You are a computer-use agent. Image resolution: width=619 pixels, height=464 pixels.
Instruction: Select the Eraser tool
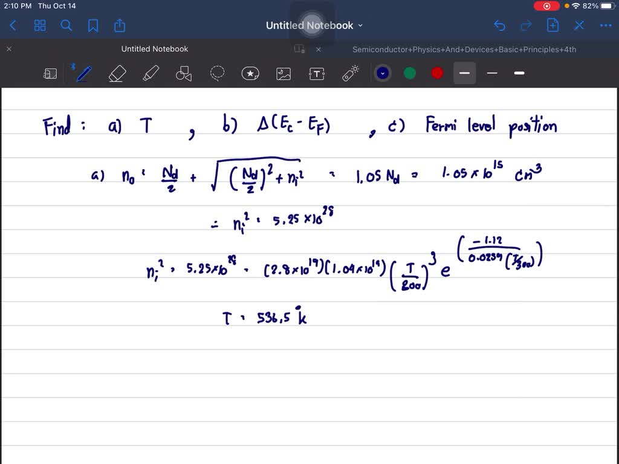point(117,73)
